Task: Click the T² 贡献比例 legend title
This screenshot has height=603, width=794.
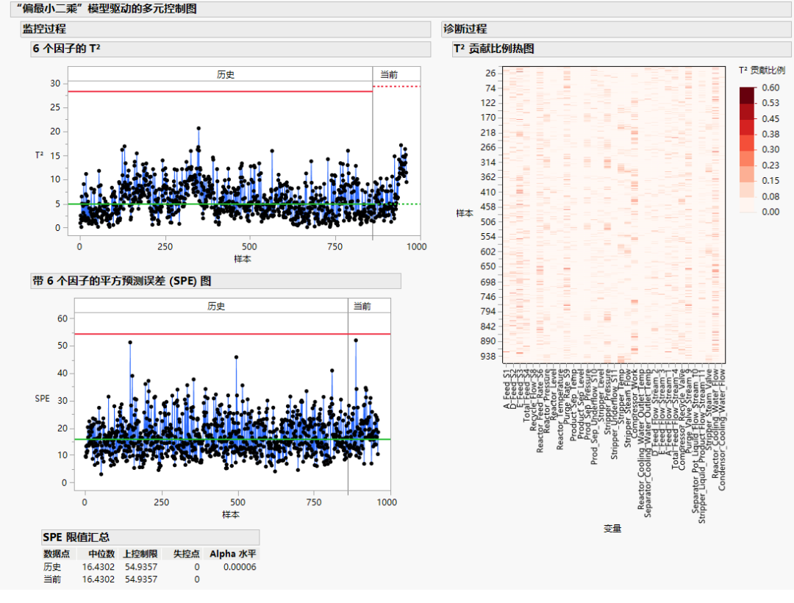Action: (762, 70)
